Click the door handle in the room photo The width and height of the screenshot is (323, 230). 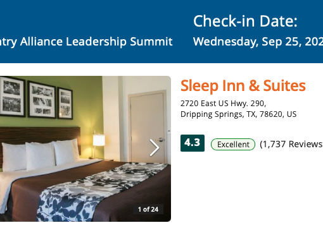[x=160, y=140]
